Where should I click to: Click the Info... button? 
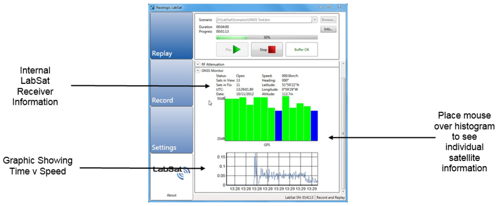pyautogui.click(x=329, y=29)
